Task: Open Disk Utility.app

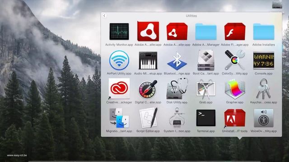Action: pos(177,89)
